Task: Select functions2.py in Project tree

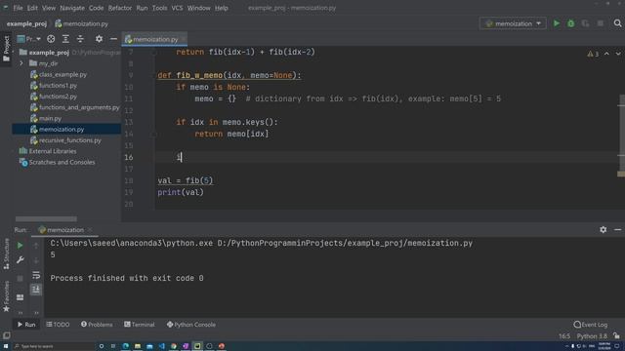Action: click(58, 97)
